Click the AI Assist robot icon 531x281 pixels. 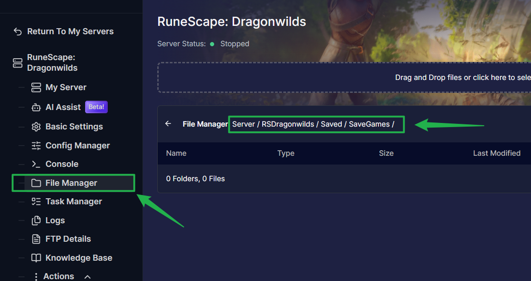[x=36, y=107]
